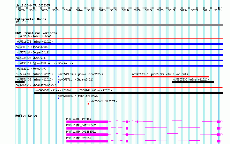
Task: Open nsv4193111 (gnomADStructuralVariants) label
Action: pyautogui.click(x=44, y=63)
